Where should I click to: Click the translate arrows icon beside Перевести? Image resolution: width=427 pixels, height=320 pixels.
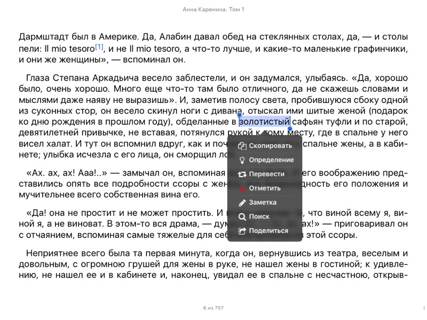[242, 174]
